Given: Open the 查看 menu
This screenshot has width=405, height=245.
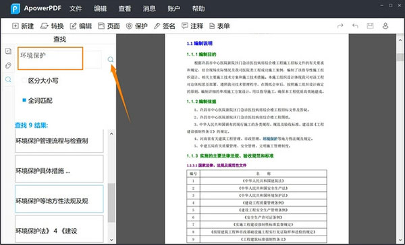Looking at the screenshot, I should (x=125, y=9).
